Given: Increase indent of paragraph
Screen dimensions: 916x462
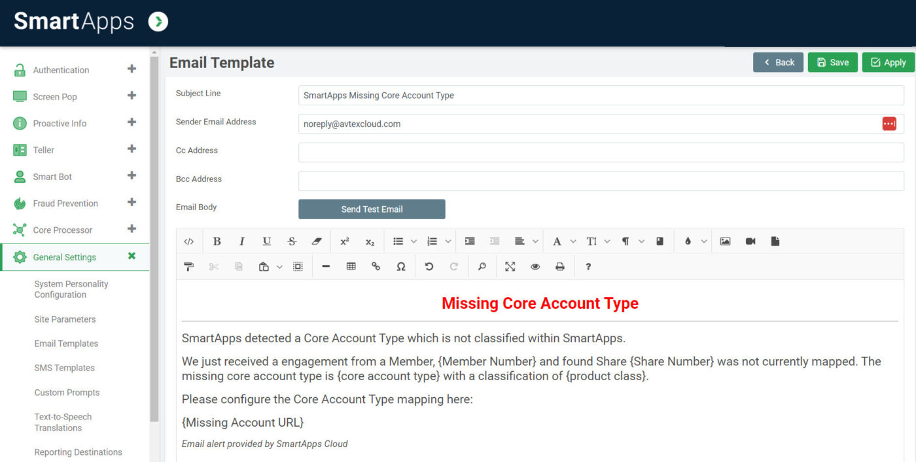Looking at the screenshot, I should (x=470, y=241).
